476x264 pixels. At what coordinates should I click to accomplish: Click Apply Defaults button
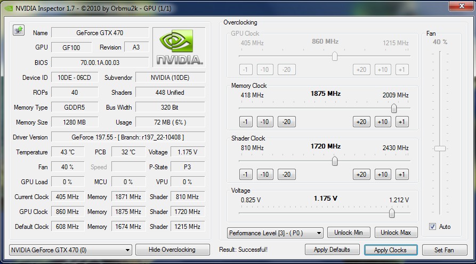332,250
